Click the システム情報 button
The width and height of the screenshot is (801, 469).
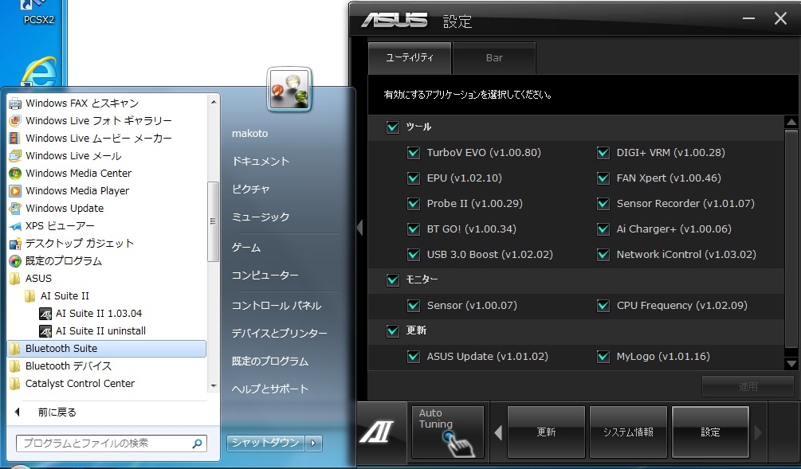coord(627,432)
